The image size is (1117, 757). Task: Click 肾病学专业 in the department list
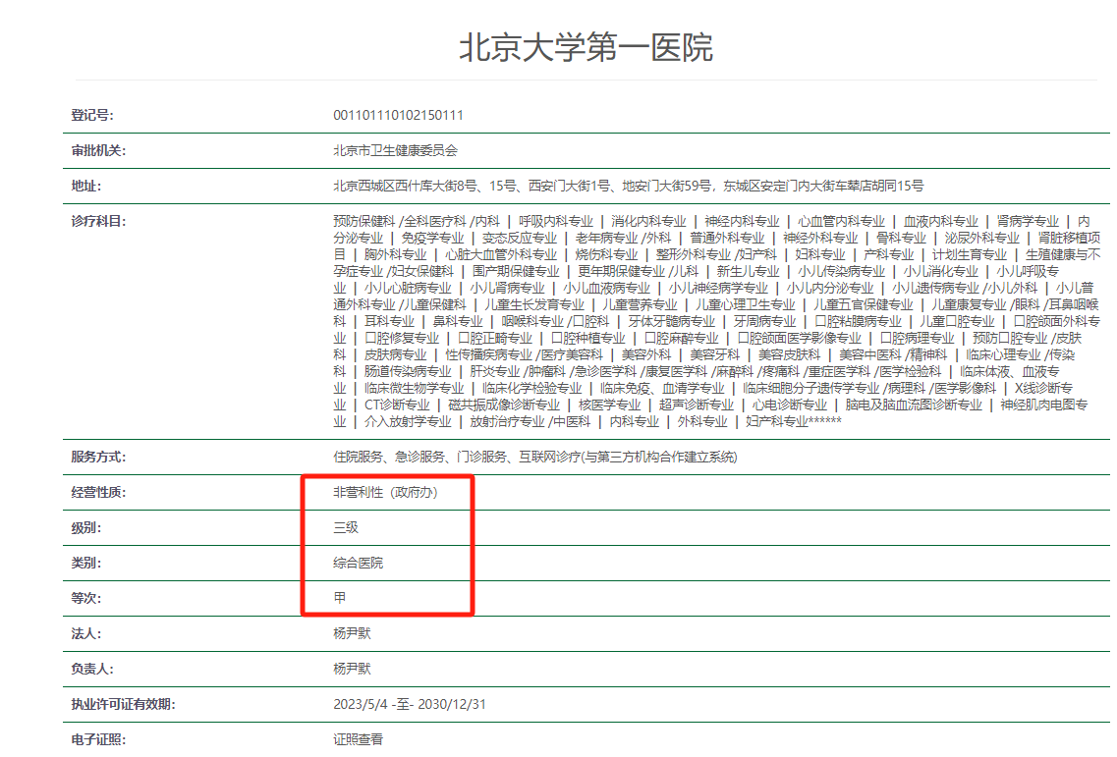(1028, 222)
